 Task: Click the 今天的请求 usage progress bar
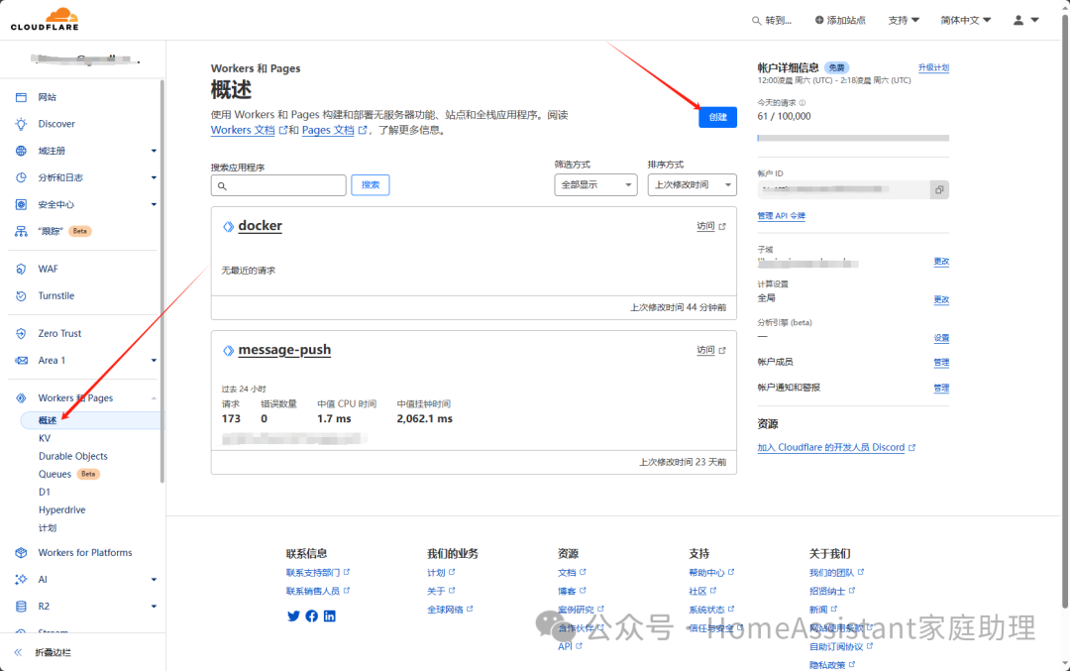(x=853, y=138)
